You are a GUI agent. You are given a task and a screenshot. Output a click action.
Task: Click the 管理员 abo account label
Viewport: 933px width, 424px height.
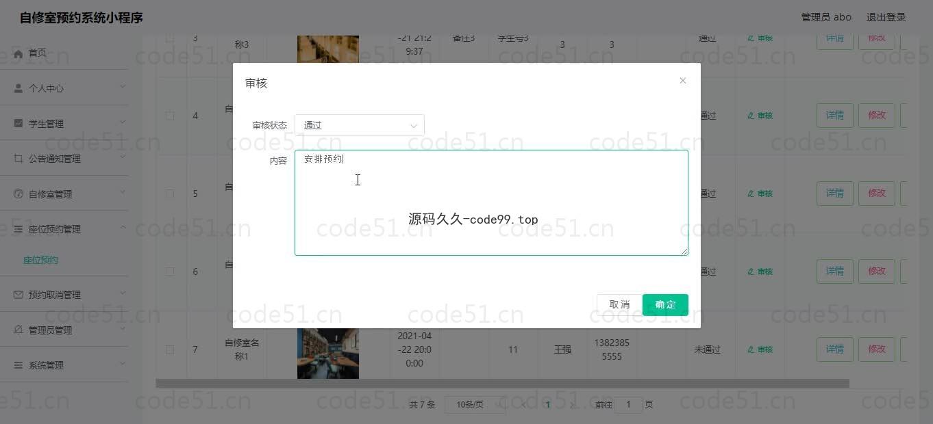(826, 17)
